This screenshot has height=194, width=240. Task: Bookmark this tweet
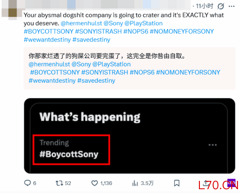(x=177, y=183)
